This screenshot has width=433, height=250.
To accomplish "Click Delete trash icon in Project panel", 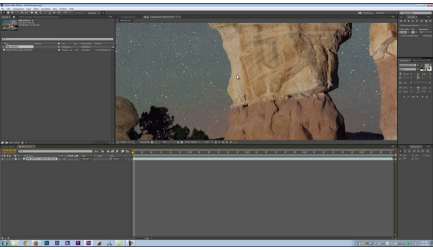I will pos(23,143).
